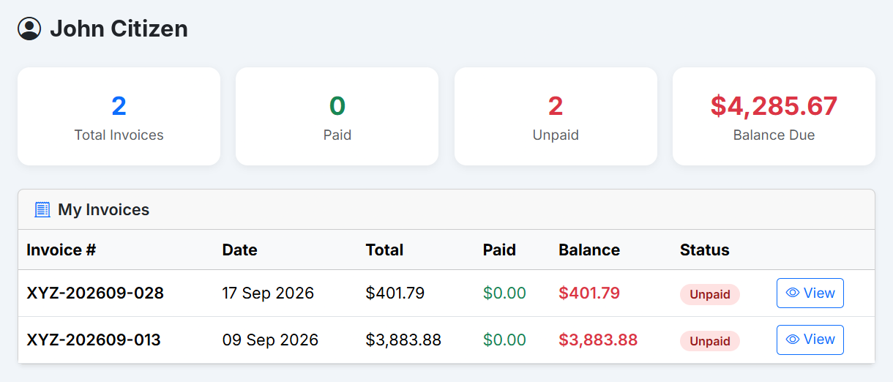Click the Balance Due label

(774, 135)
